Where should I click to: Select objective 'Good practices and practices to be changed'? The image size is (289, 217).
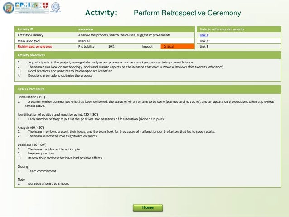click(70, 71)
